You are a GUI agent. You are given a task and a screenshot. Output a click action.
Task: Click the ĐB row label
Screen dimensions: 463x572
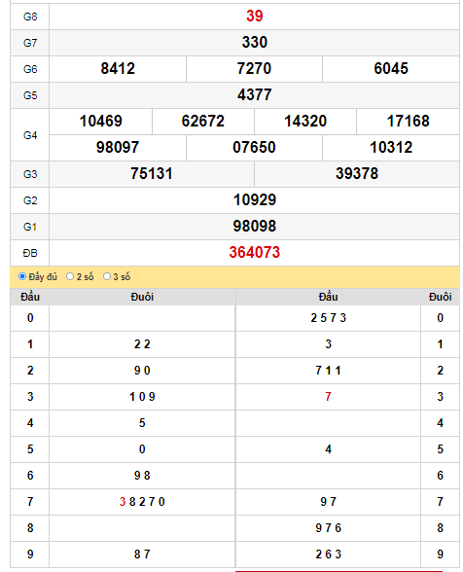click(30, 253)
